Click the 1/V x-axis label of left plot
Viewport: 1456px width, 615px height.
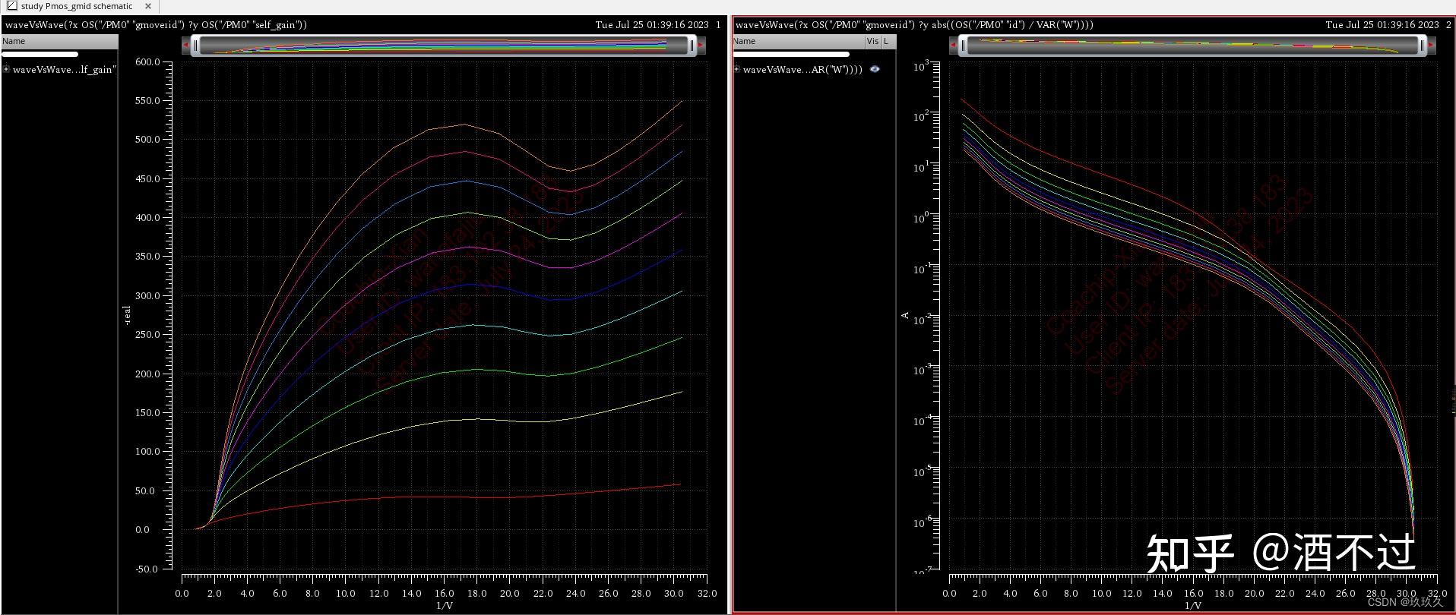(445, 606)
